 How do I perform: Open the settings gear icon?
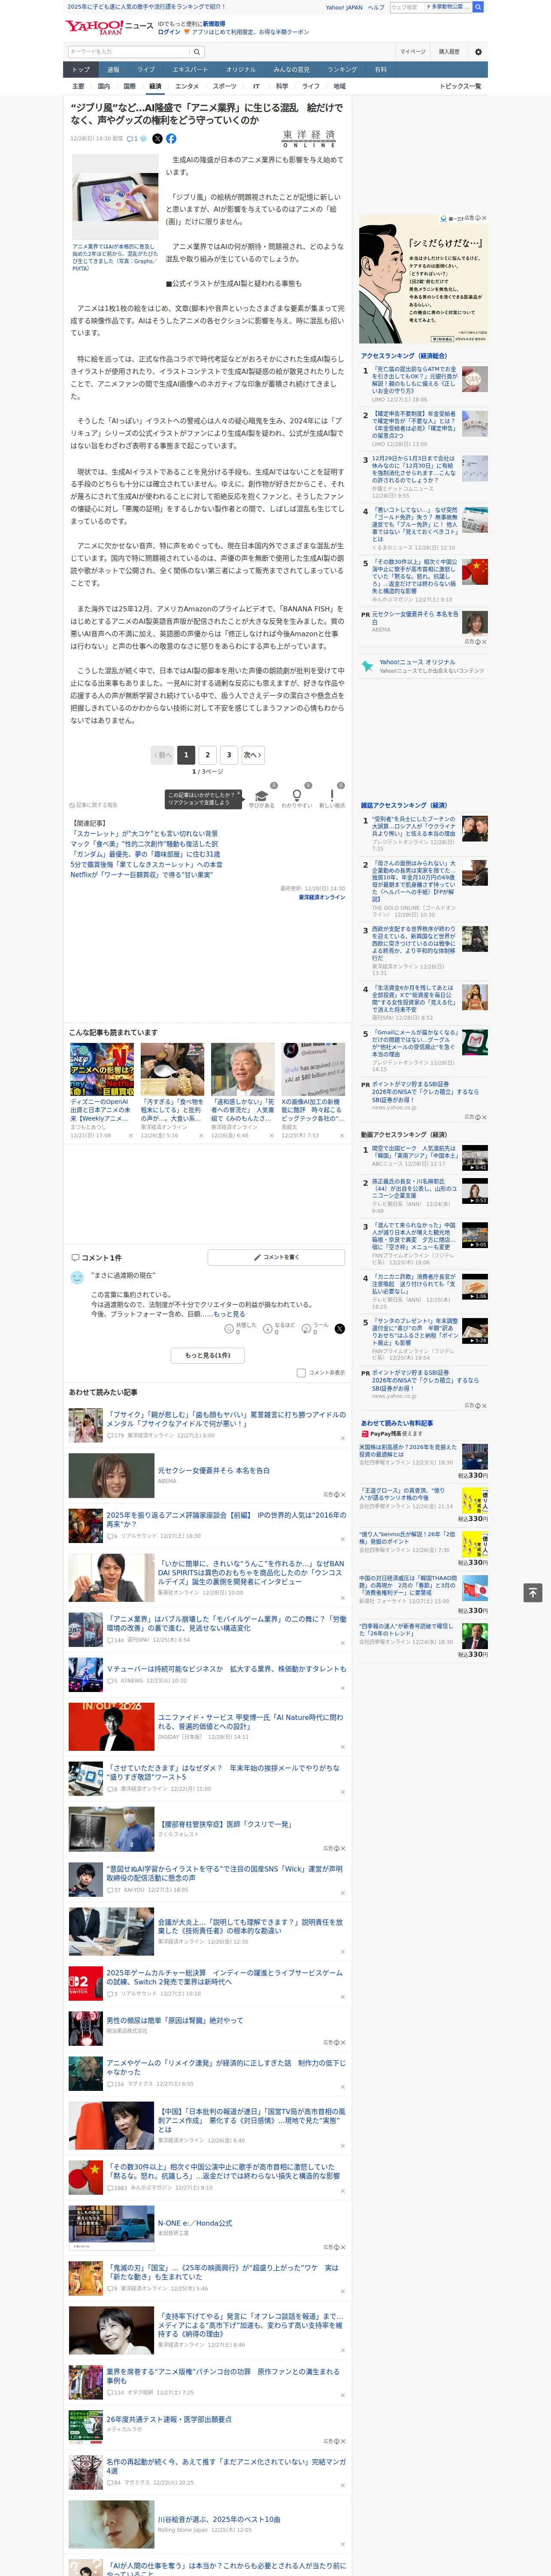(x=478, y=52)
